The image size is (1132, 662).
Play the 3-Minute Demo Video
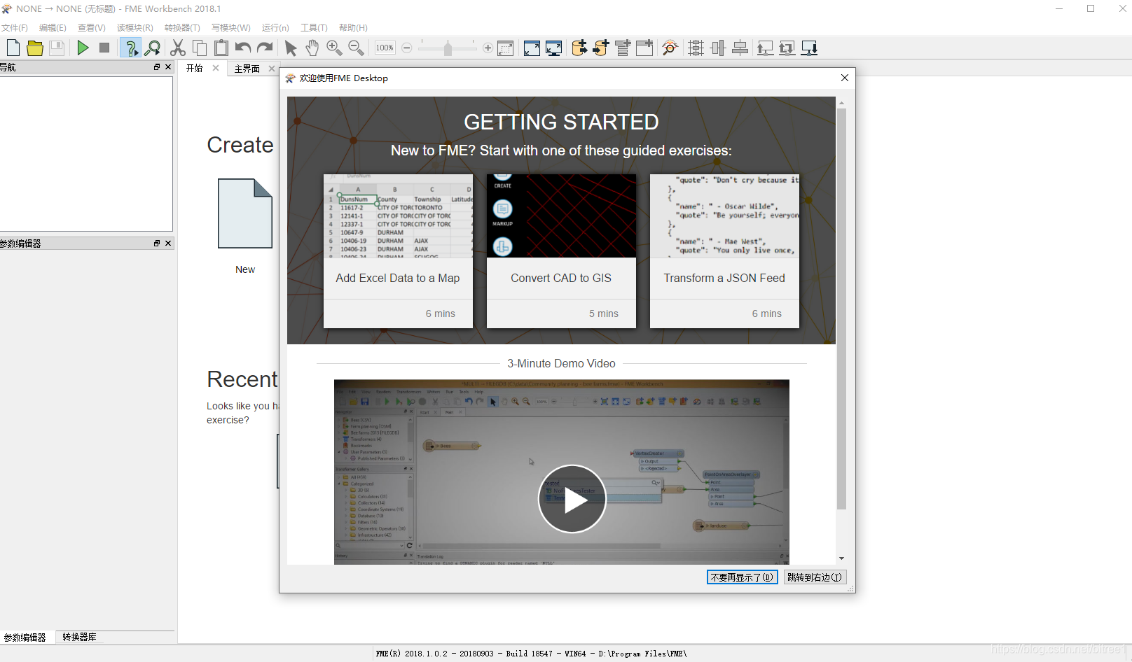pos(572,500)
